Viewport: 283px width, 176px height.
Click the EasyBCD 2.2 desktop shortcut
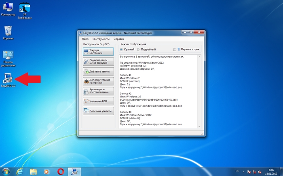(x=8, y=79)
